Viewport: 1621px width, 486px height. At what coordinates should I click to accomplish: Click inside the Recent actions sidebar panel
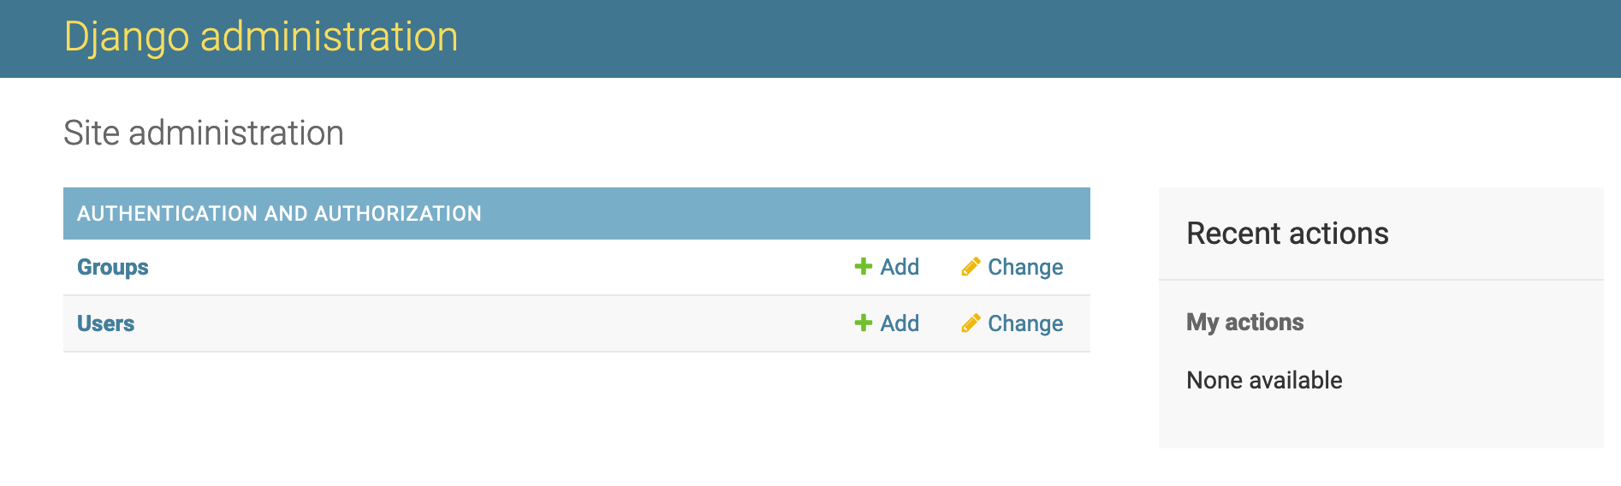(1381, 419)
